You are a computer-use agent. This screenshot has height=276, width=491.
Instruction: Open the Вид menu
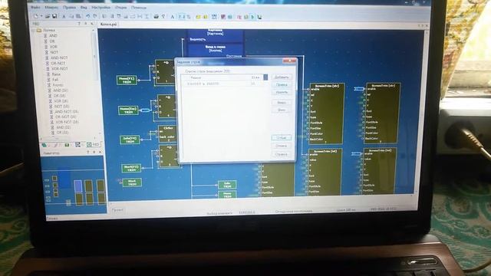[84, 7]
